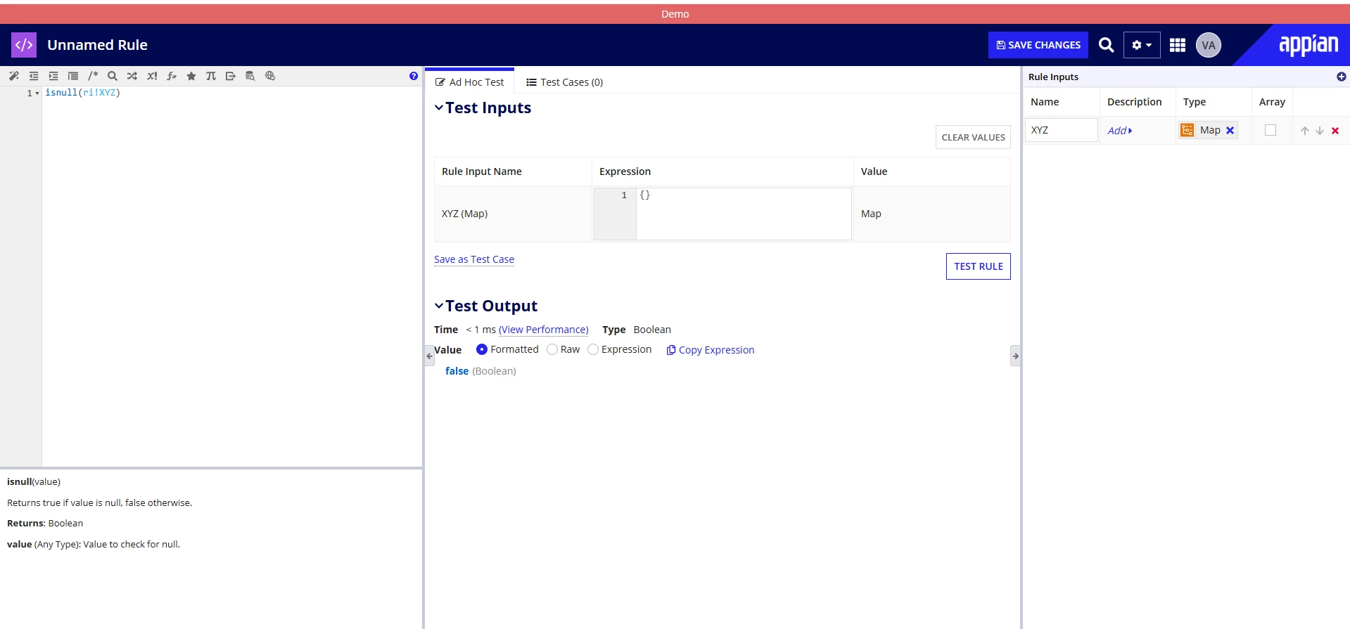The width and height of the screenshot is (1350, 629).
Task: Click the XYZ name input field
Action: coord(1062,130)
